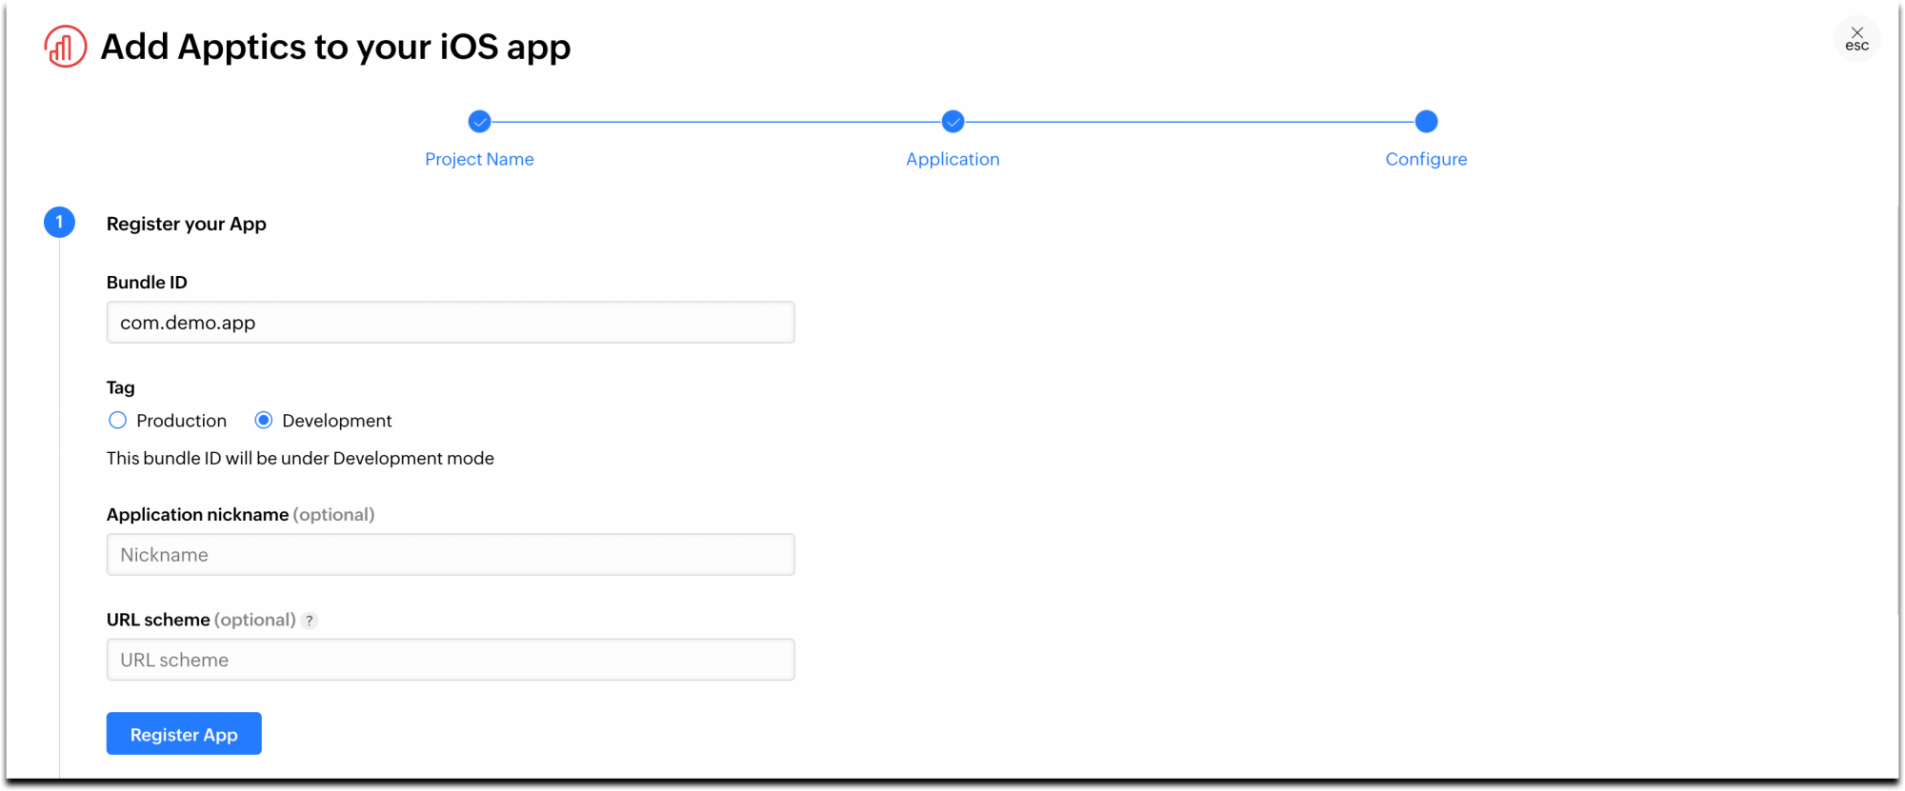Click the Application step checkmark
Screen dimensions: 1905x791
click(x=952, y=122)
